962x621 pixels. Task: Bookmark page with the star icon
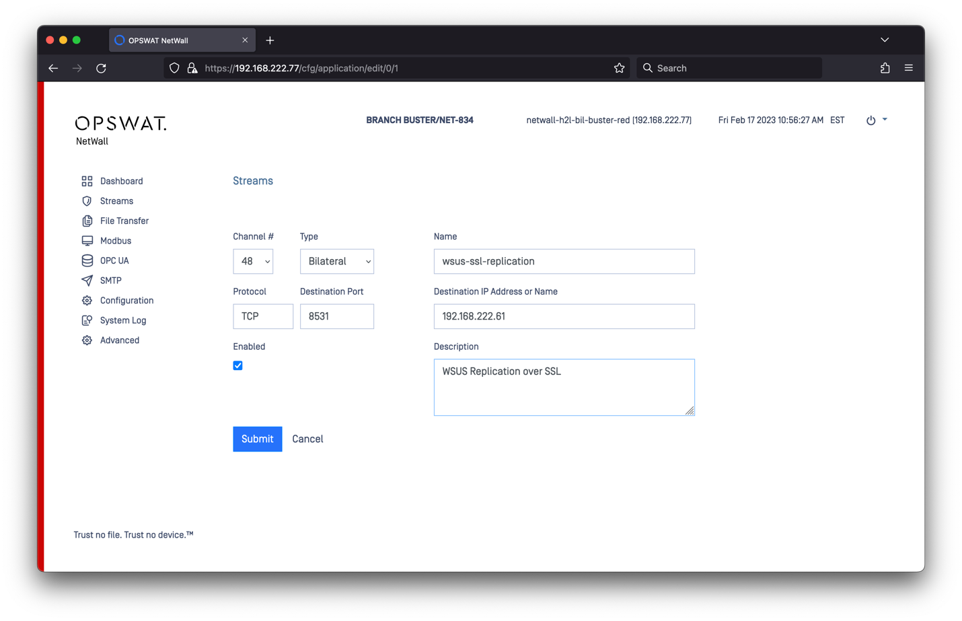(x=620, y=68)
